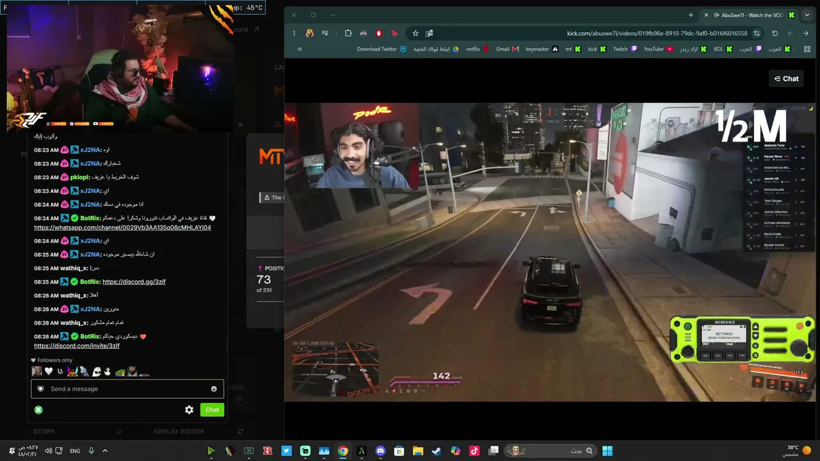Open wathiq_x's username at 08:25 AM

coord(74,268)
